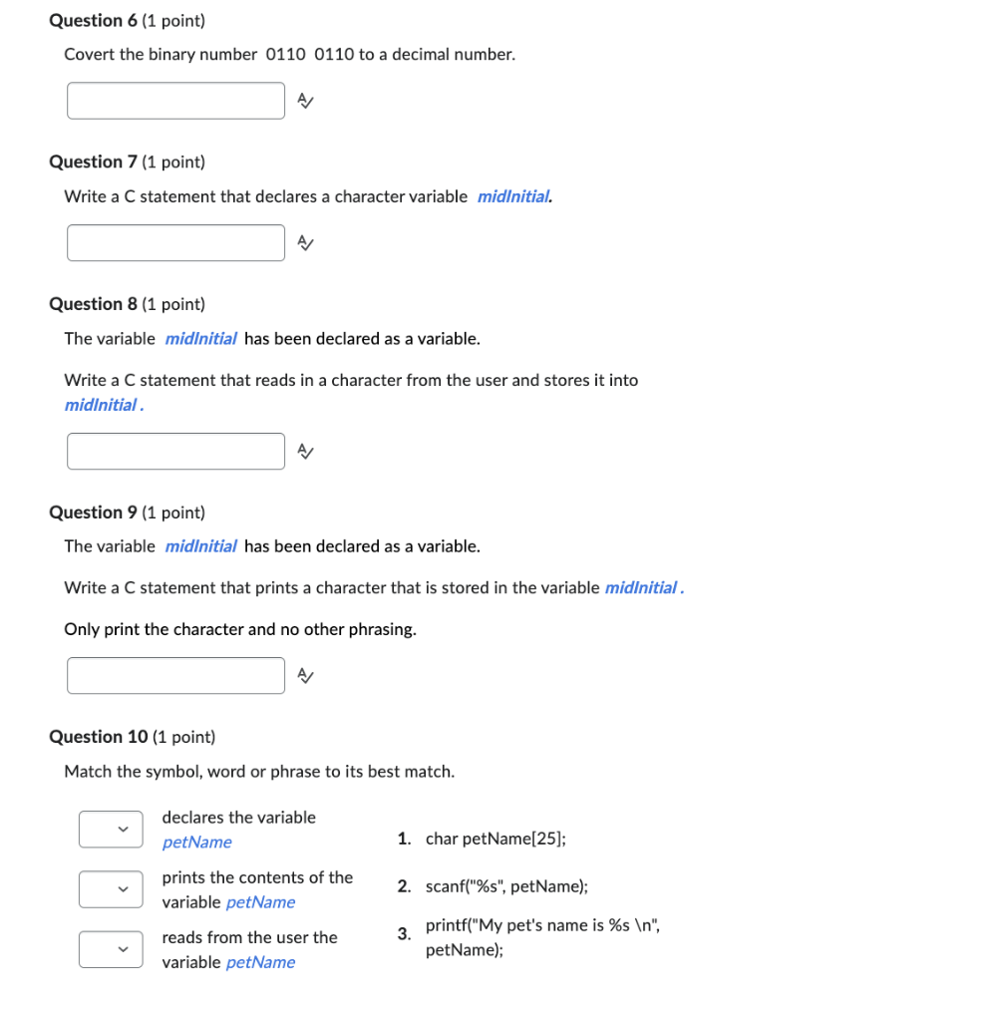Open spell check for Question 9 answer
This screenshot has width=991, height=1021.
[x=305, y=675]
